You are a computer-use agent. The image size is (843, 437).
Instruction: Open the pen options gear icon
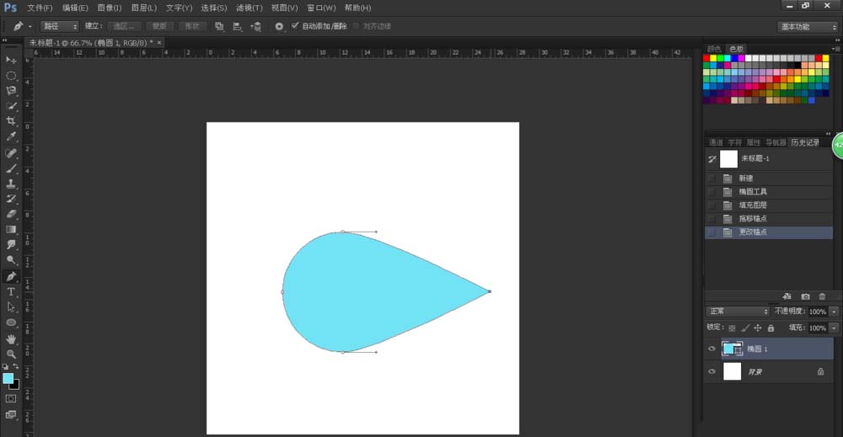(x=279, y=26)
